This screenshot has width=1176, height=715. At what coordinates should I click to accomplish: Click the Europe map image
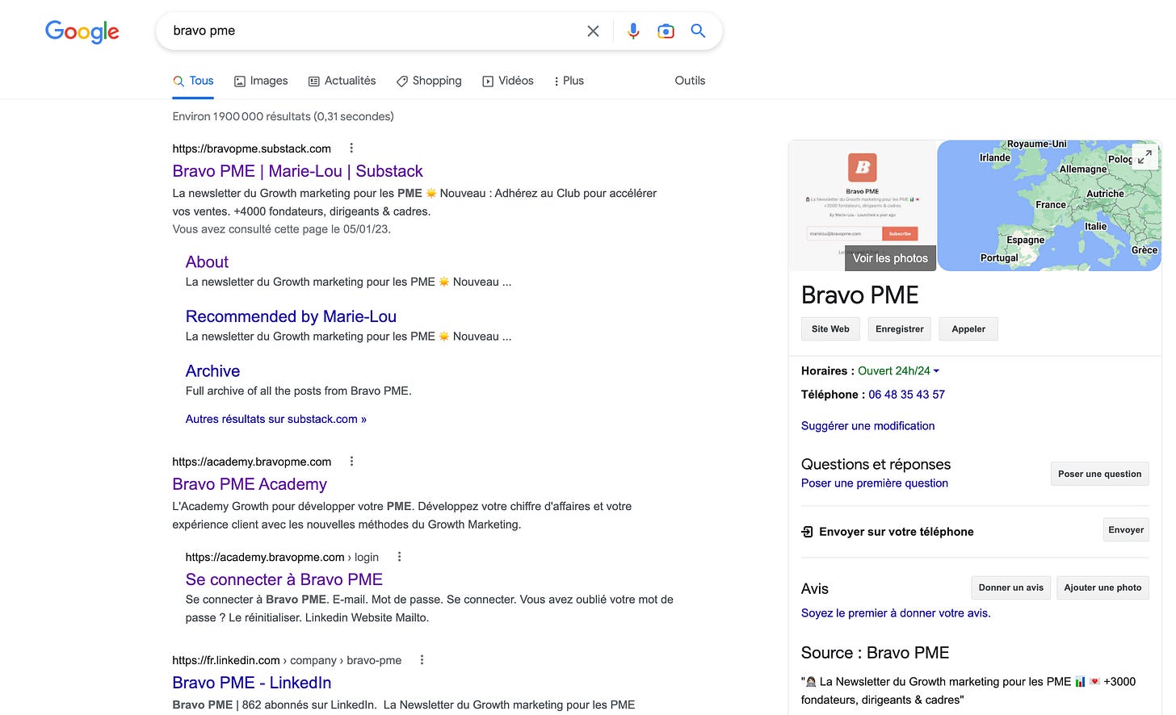(x=1049, y=206)
